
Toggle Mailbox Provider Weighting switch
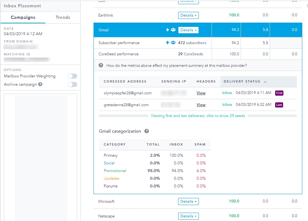(72, 76)
